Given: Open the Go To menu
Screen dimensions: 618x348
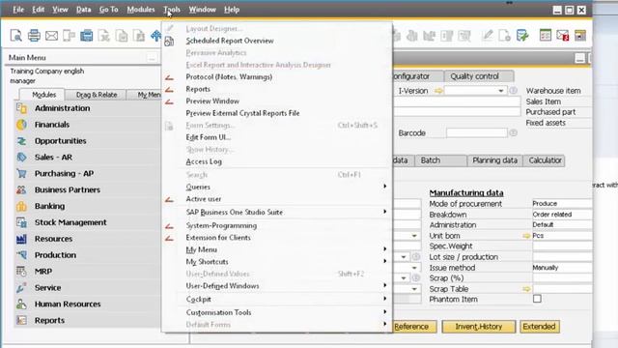Looking at the screenshot, I should (x=108, y=10).
